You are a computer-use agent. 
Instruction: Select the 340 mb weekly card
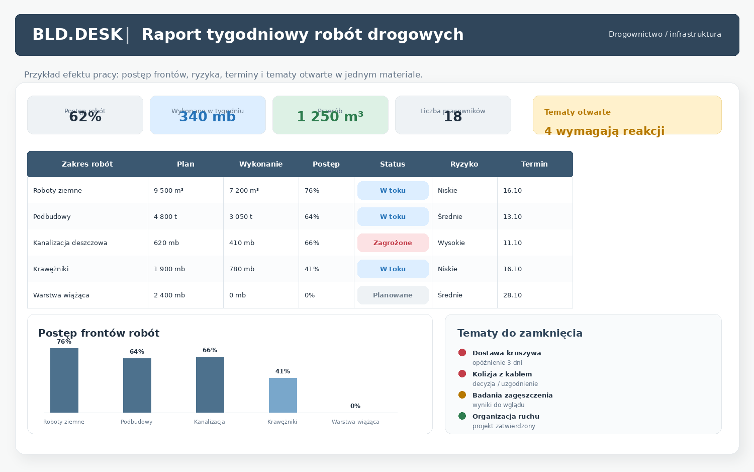(x=208, y=115)
